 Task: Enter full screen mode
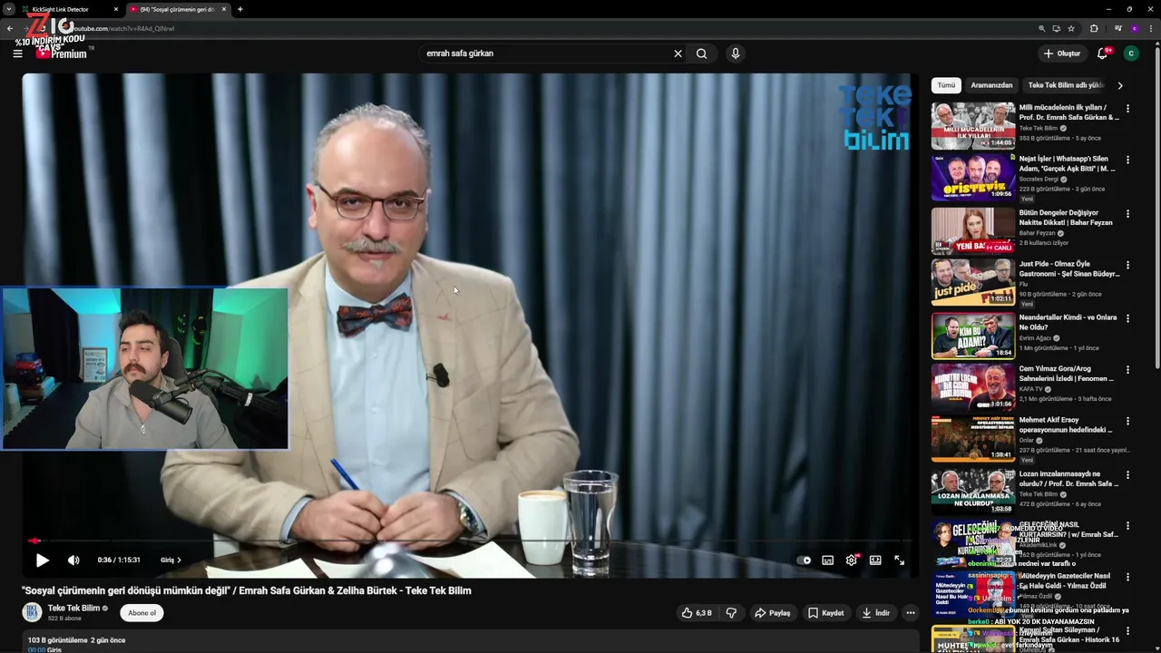pos(899,560)
